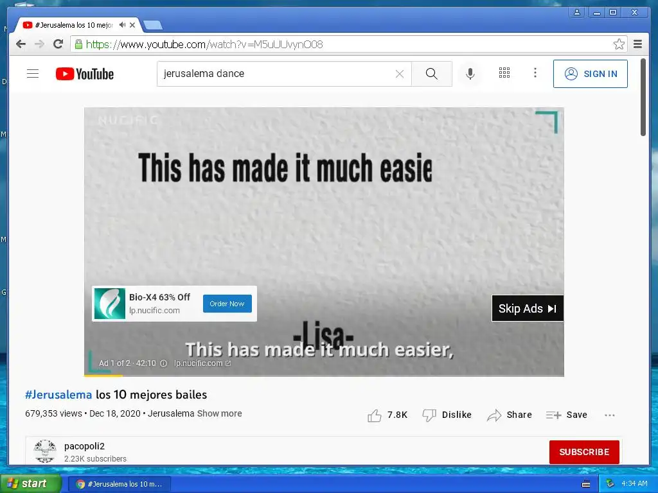Close the Jerusalema browser tab
Screen dimensions: 658x493
pos(132,25)
